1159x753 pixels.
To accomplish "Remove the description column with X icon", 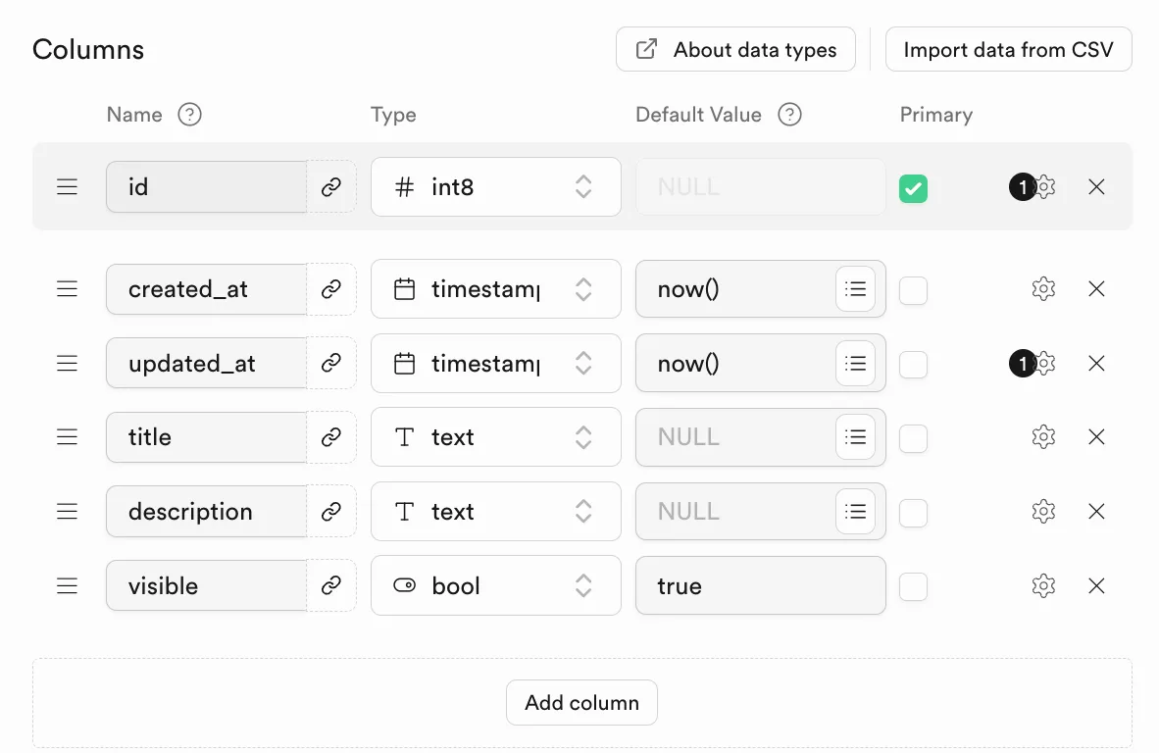I will pos(1096,512).
